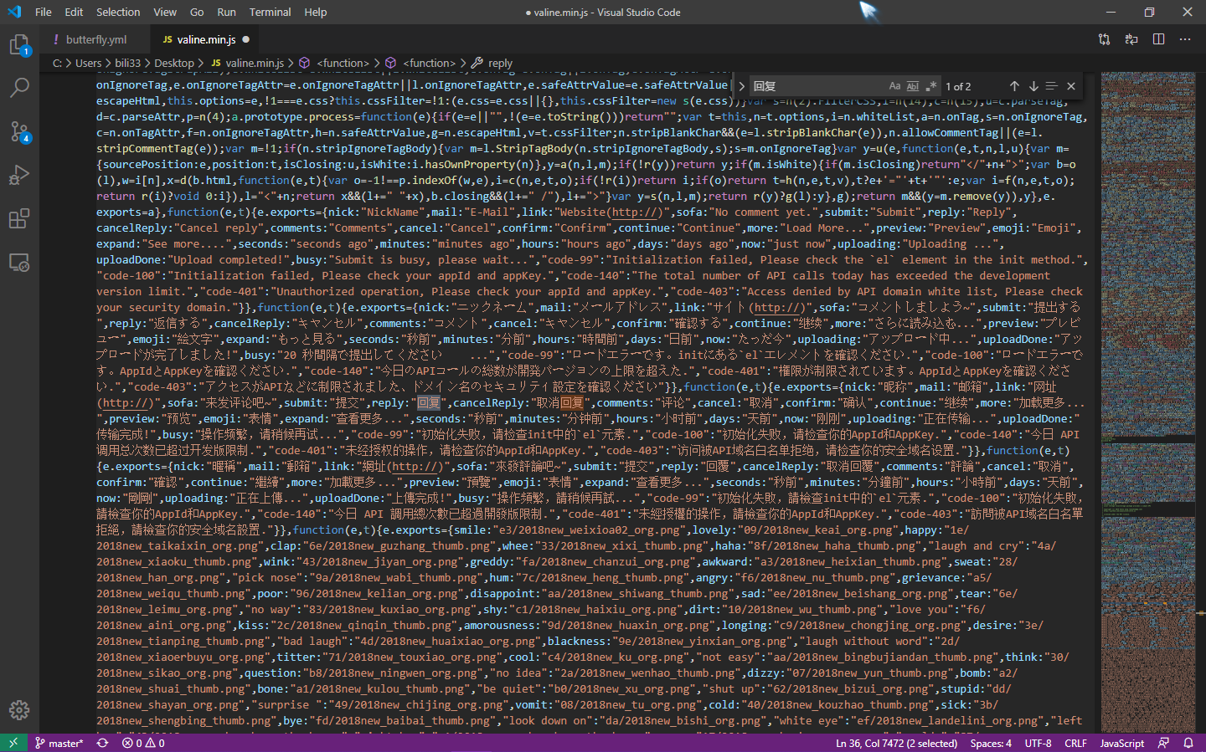Open the Source Control view
Viewport: 1206px width, 752px height.
19,131
